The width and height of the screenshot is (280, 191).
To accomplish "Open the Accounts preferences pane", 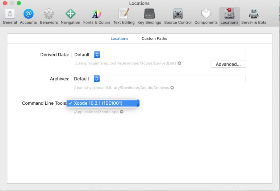I will pyautogui.click(x=28, y=17).
